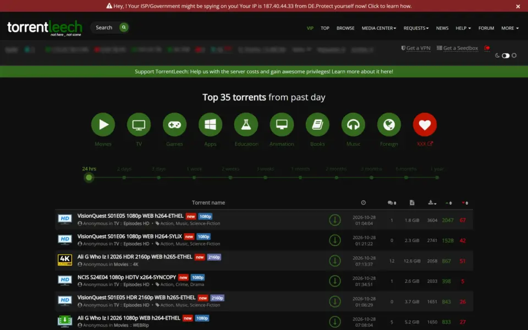Sort by leechers column

pos(465,203)
